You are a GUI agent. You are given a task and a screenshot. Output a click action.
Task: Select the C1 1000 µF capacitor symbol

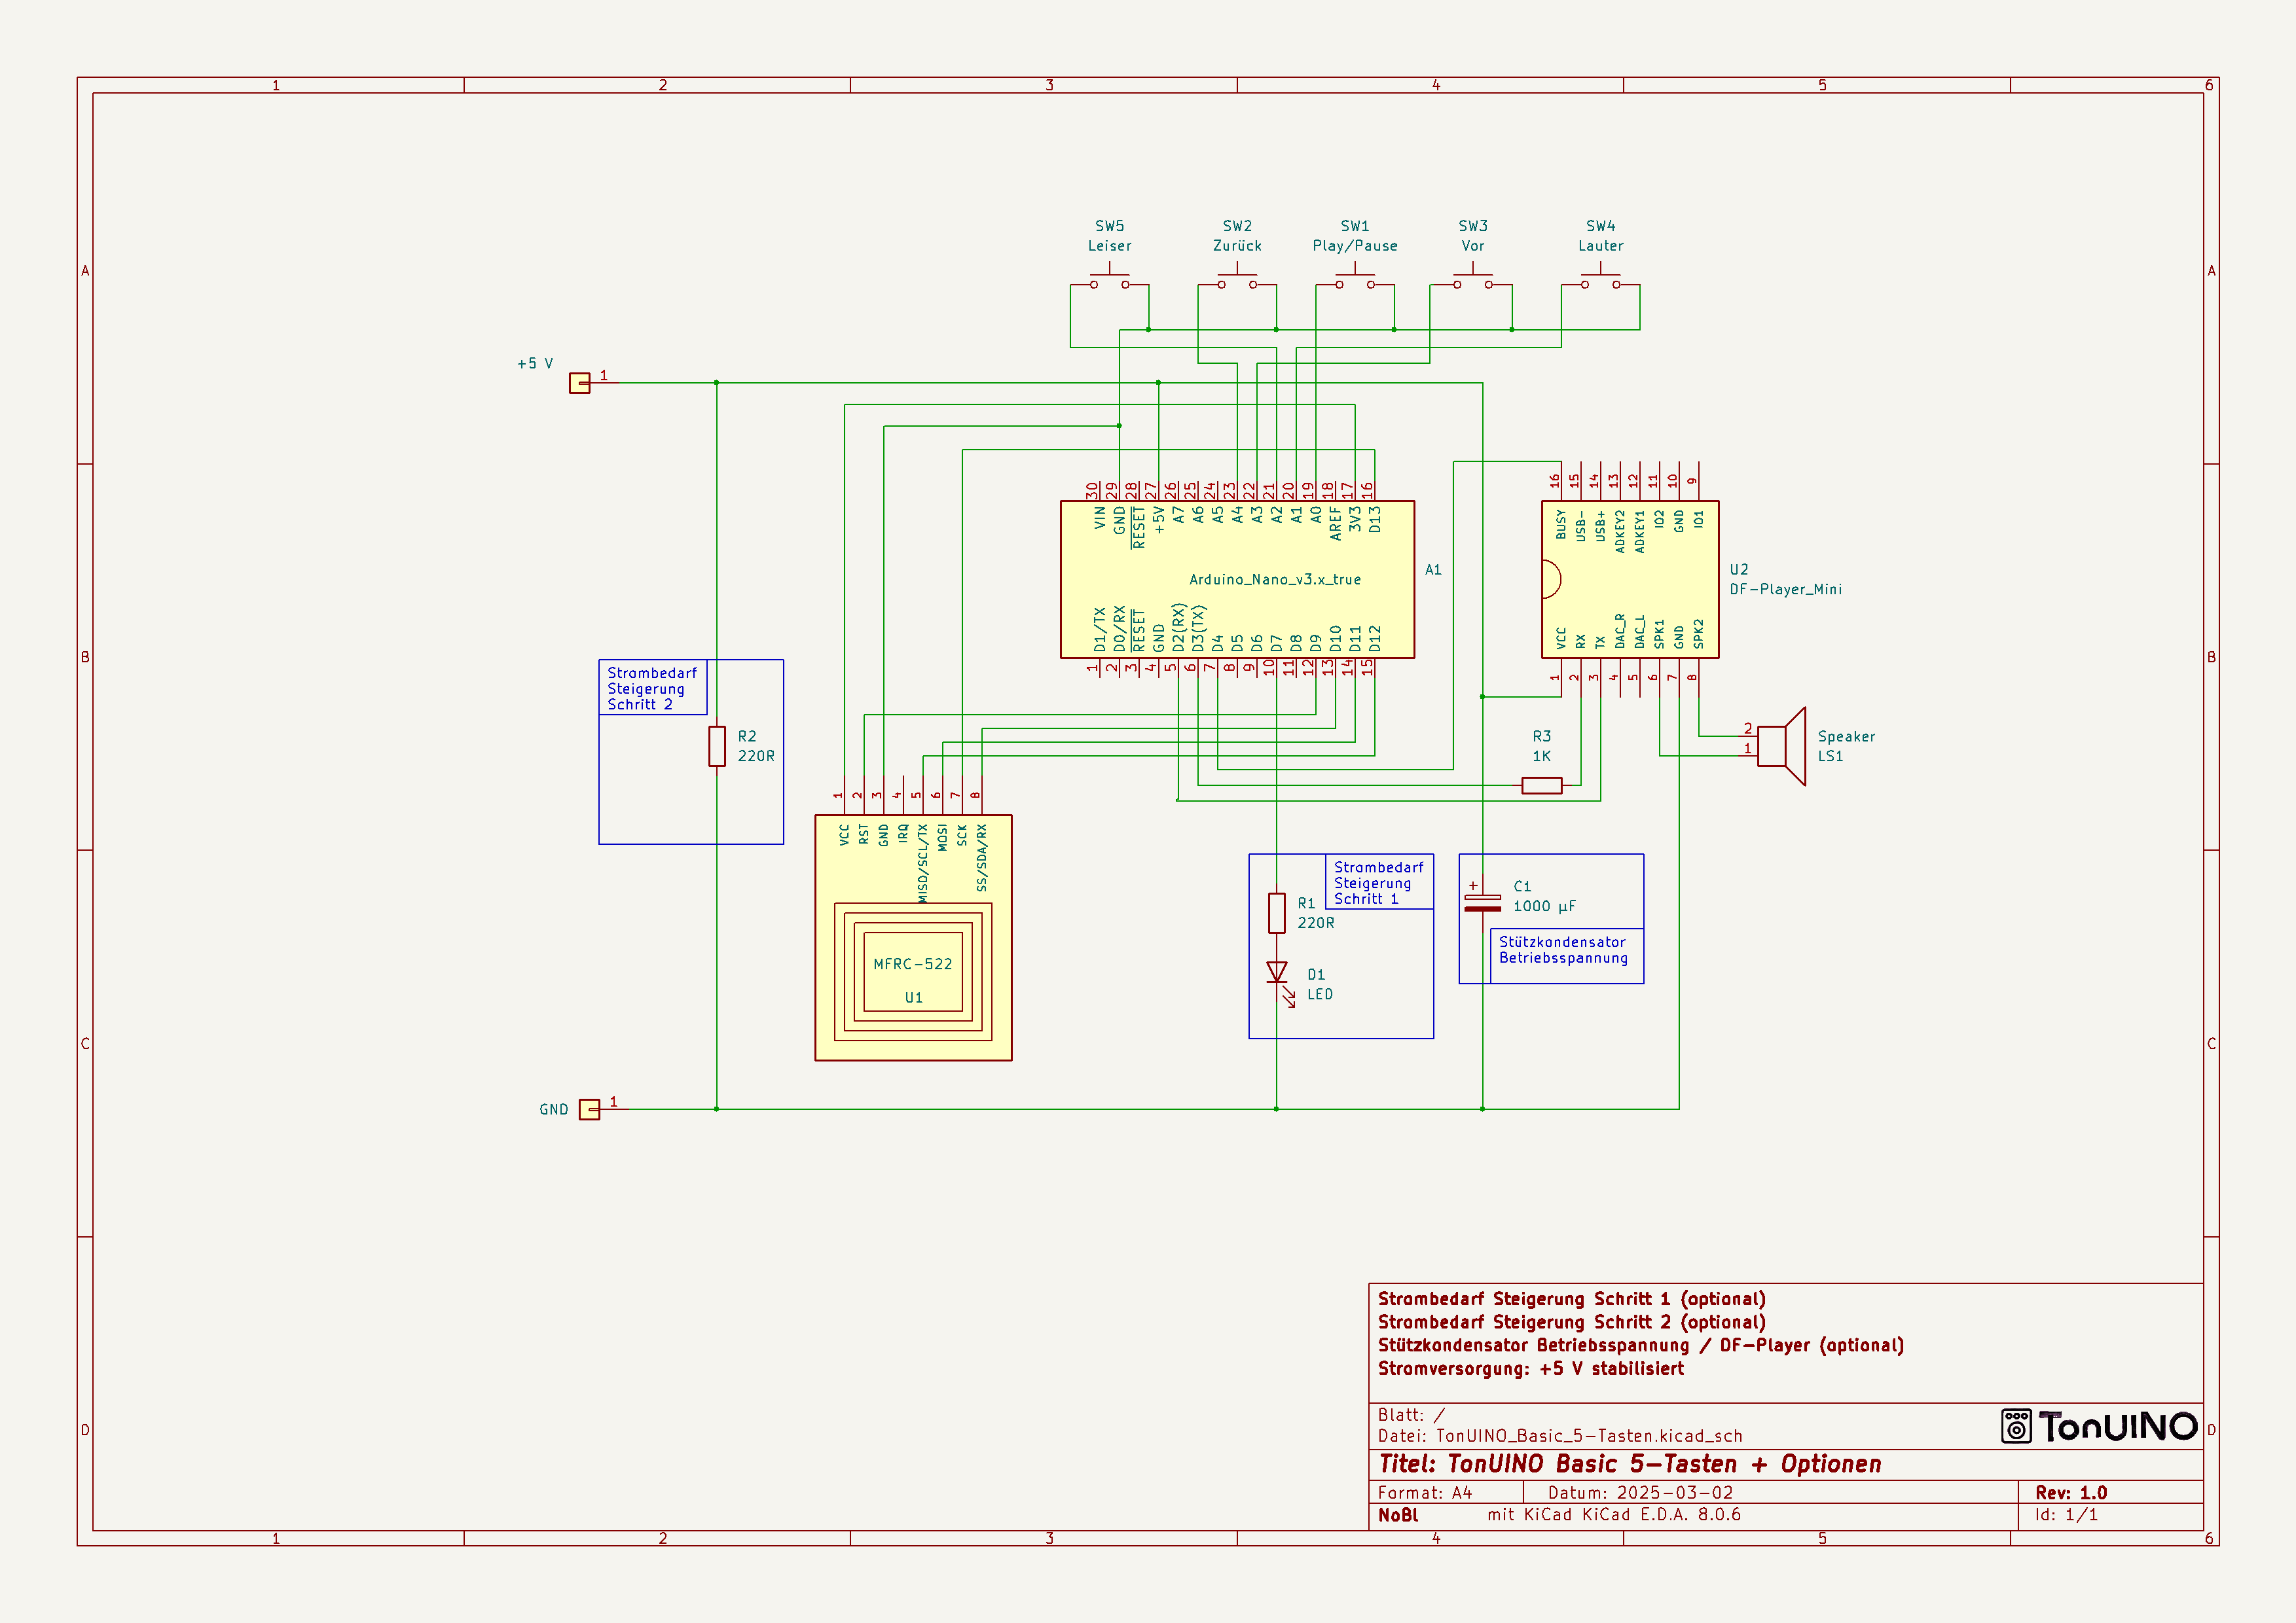coord(1482,902)
